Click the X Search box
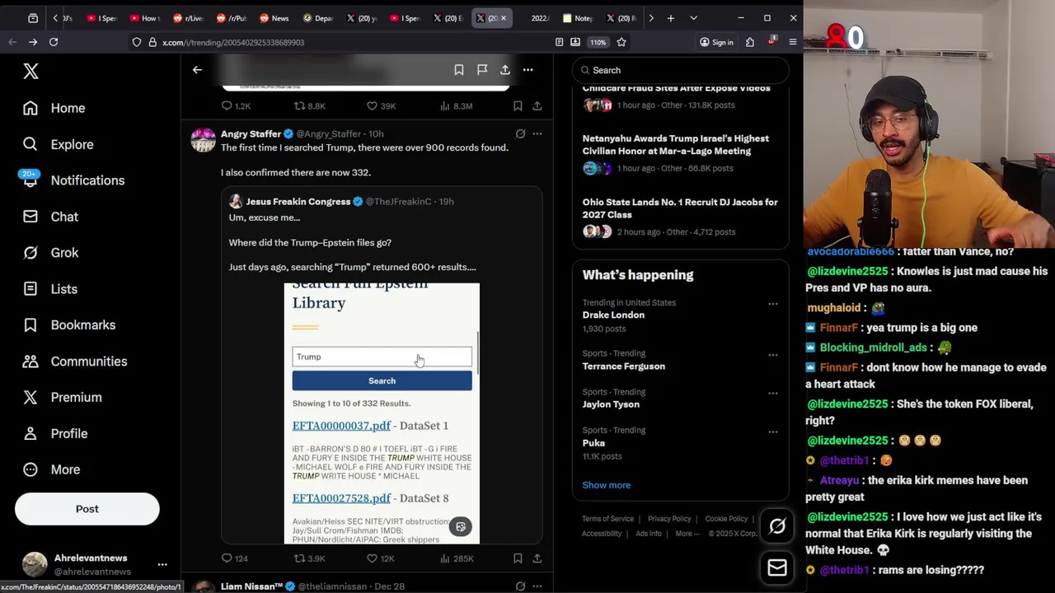 pyautogui.click(x=681, y=70)
